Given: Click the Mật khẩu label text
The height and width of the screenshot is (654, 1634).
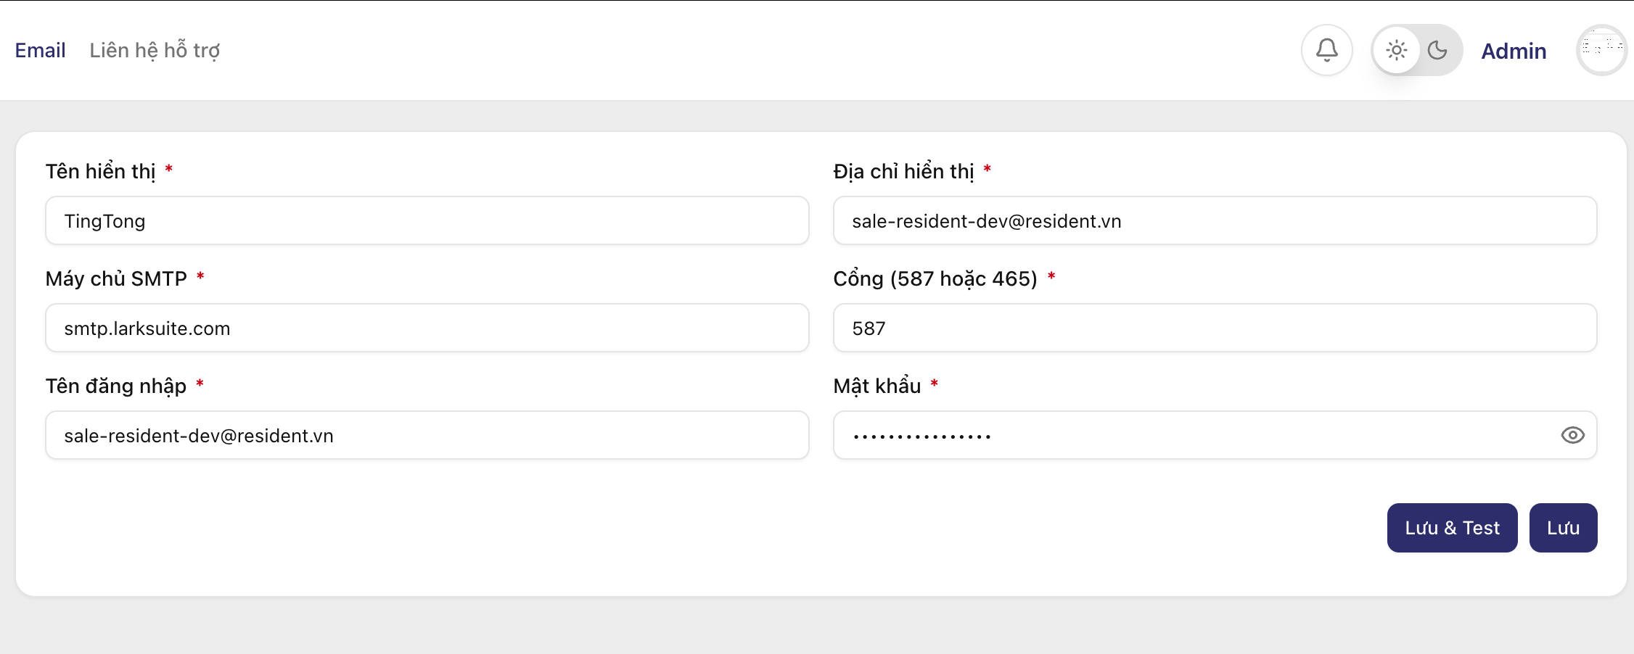Looking at the screenshot, I should pos(876,386).
